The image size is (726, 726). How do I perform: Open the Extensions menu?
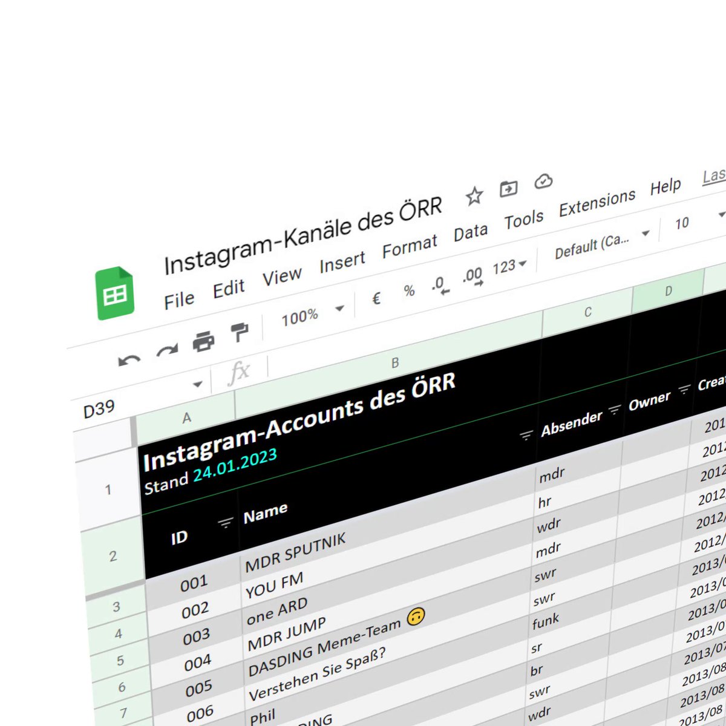click(597, 202)
